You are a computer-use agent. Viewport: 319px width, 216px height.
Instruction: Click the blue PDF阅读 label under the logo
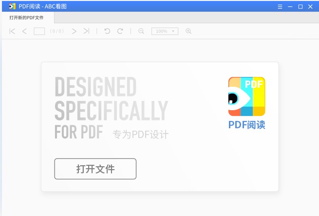246,125
